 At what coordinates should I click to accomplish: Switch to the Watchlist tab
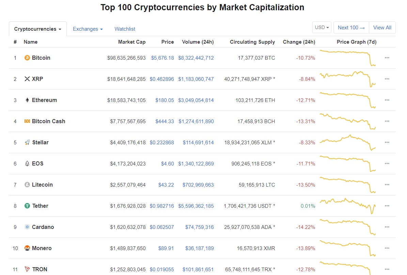pos(125,29)
